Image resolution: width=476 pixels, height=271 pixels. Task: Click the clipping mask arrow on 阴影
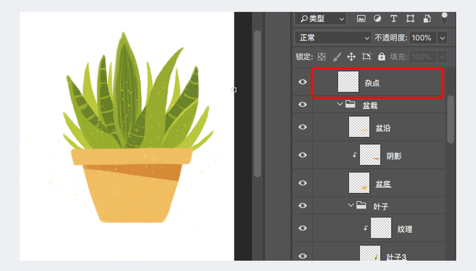point(355,155)
